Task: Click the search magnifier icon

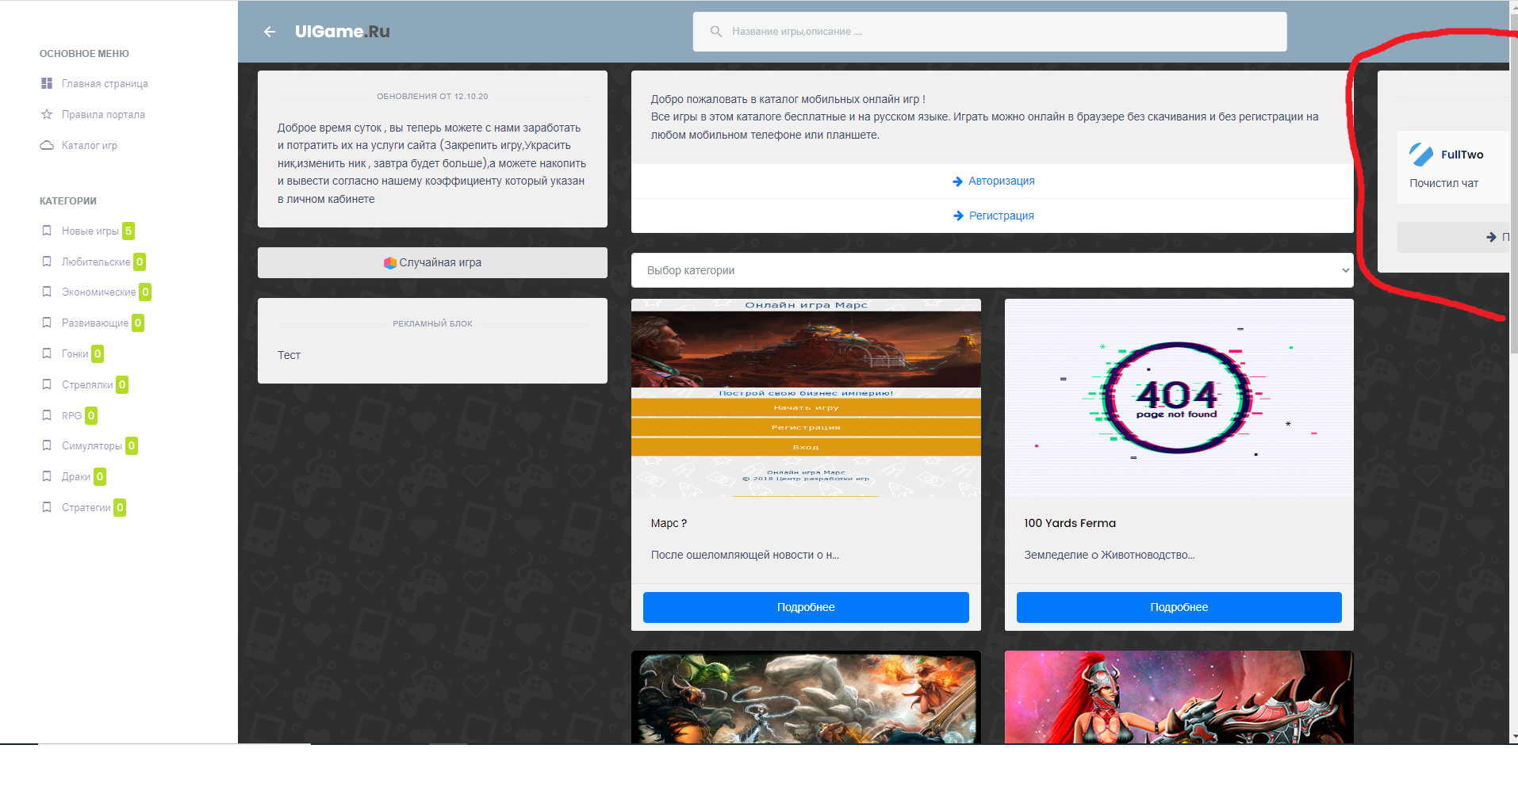Action: tap(715, 32)
